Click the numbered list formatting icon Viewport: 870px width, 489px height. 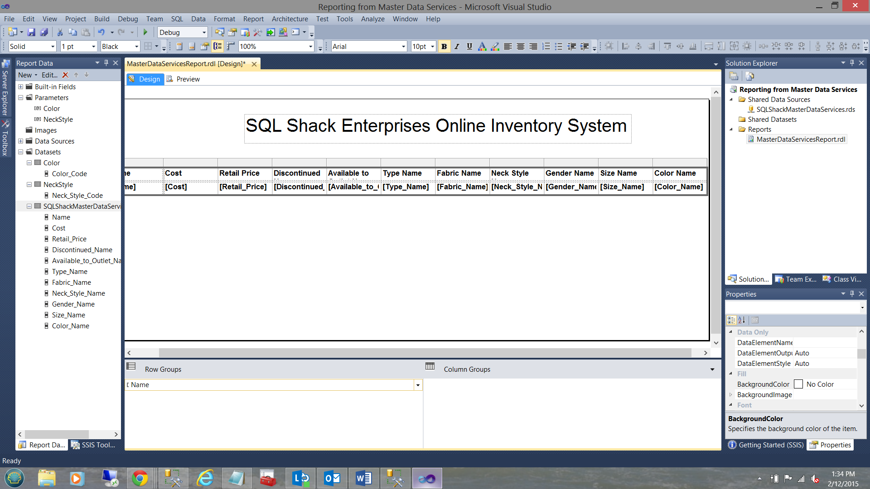point(546,46)
